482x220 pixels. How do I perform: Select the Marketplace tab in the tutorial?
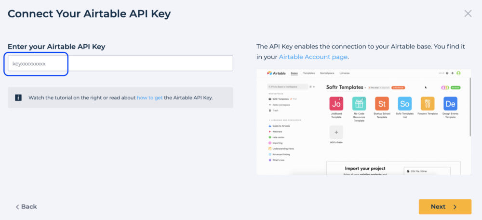[x=327, y=73]
